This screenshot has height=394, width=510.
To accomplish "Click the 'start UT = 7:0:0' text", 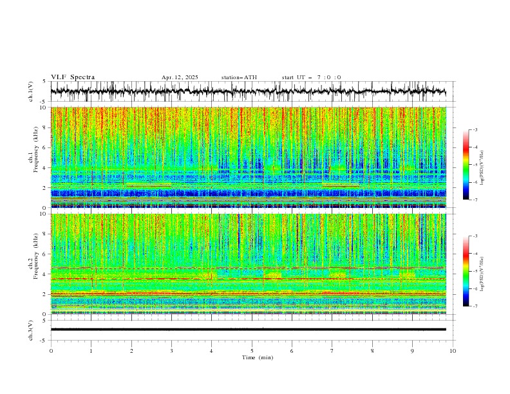I will click(311, 77).
